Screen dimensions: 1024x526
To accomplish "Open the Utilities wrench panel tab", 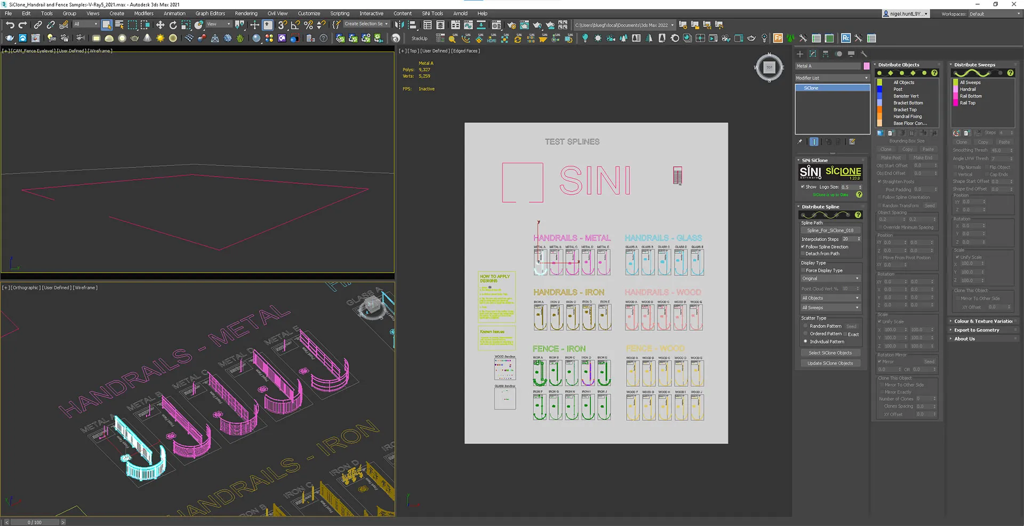I will (864, 54).
